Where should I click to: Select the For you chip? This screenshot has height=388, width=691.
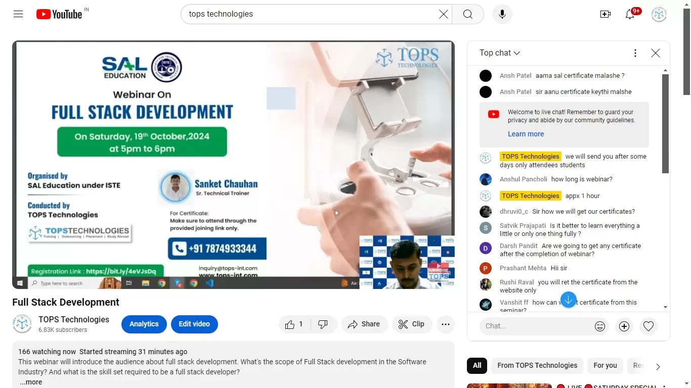606,366
